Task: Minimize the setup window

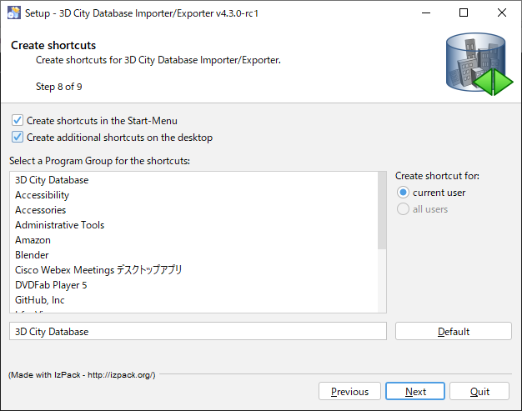Action: [426, 13]
